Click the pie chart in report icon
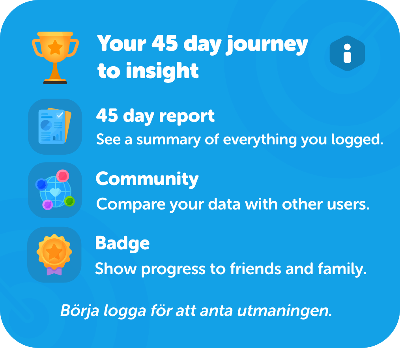 point(47,125)
